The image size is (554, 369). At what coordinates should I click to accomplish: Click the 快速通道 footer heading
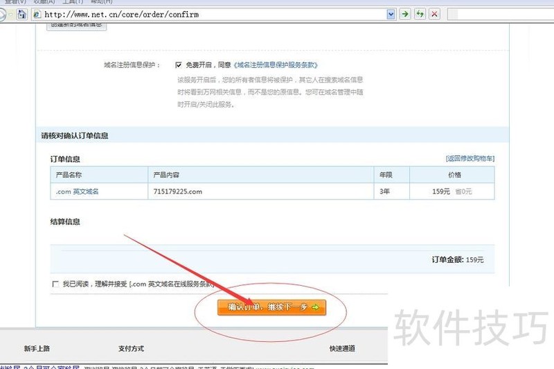click(342, 348)
